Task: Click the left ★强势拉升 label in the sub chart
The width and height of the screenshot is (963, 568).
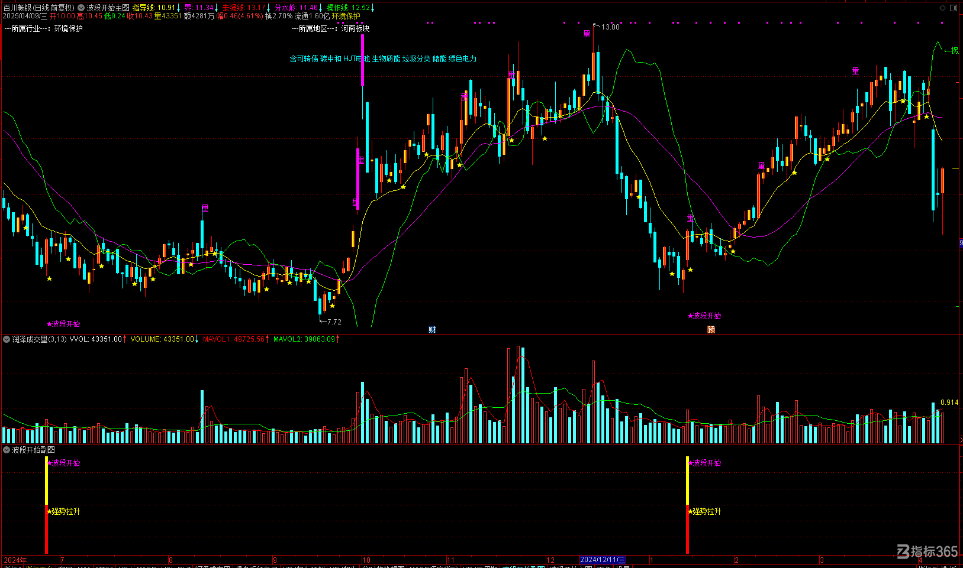Action: click(63, 512)
